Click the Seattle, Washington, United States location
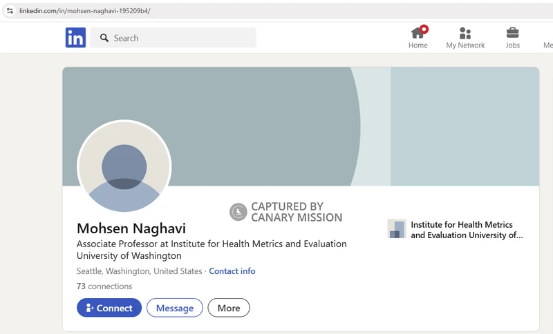553x334 pixels. [140, 271]
